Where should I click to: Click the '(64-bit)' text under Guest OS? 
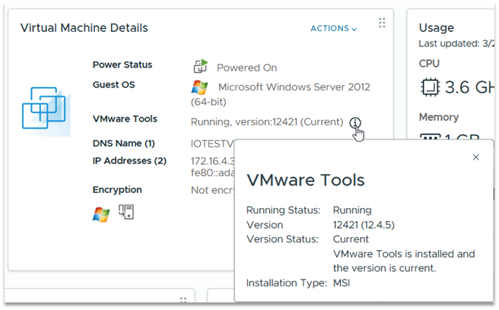click(x=208, y=102)
